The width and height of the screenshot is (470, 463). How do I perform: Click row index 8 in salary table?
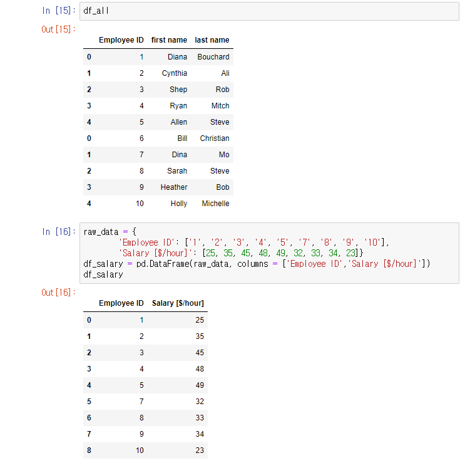click(89, 450)
